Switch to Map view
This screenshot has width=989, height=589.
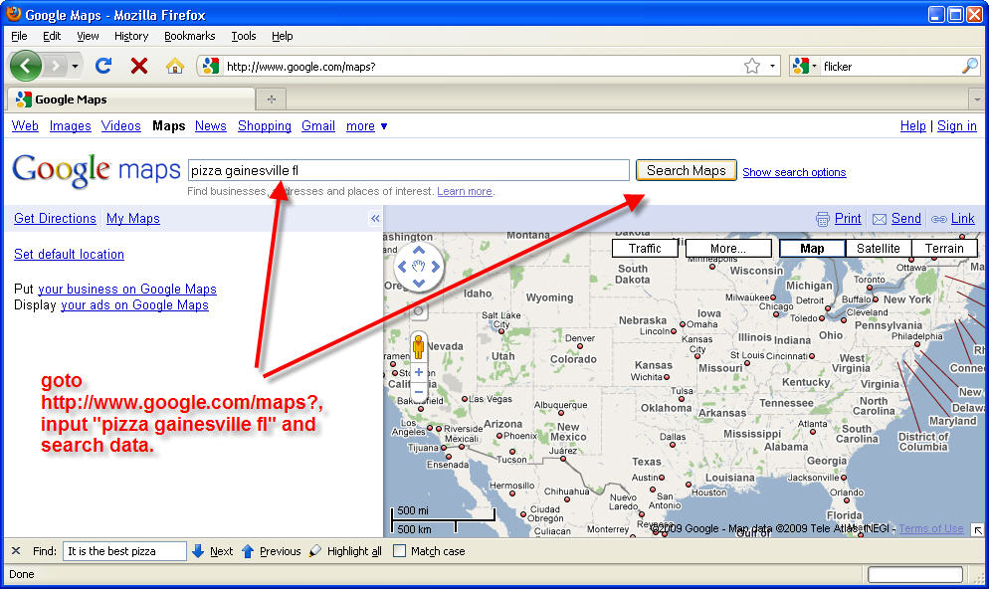[x=812, y=249]
